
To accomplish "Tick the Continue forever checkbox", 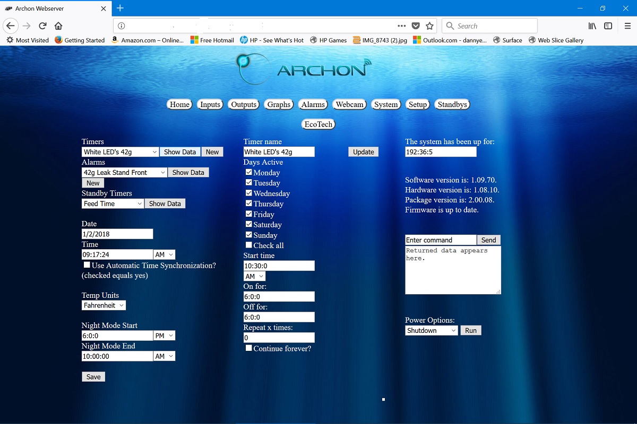I will click(249, 348).
